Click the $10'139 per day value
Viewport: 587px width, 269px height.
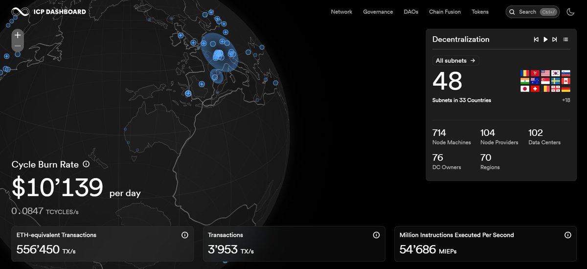[x=76, y=188]
